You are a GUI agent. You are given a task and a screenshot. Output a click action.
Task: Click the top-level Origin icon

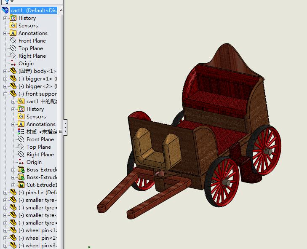[13, 64]
